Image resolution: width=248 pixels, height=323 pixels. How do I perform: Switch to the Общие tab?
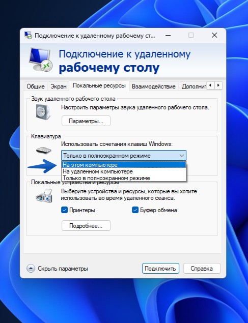point(36,86)
